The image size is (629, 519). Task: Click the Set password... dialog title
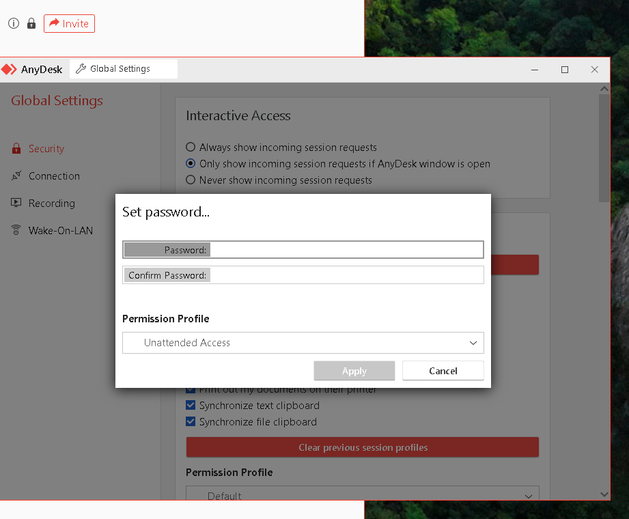click(166, 212)
